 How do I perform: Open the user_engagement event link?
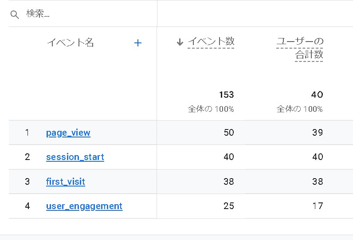(84, 206)
